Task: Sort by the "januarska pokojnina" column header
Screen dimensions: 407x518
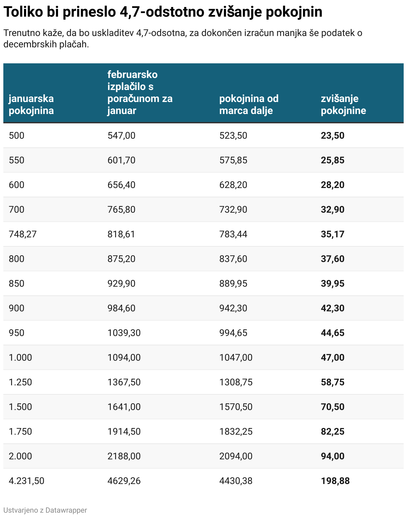Action: (x=31, y=104)
